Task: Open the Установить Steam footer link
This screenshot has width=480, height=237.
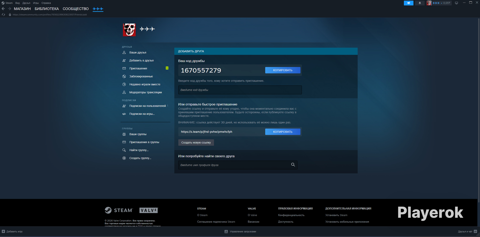Action: [x=336, y=215]
